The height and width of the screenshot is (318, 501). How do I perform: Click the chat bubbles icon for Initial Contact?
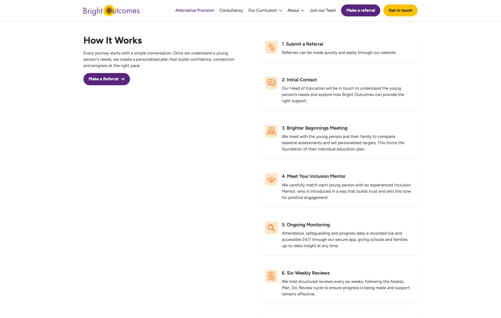click(x=271, y=83)
